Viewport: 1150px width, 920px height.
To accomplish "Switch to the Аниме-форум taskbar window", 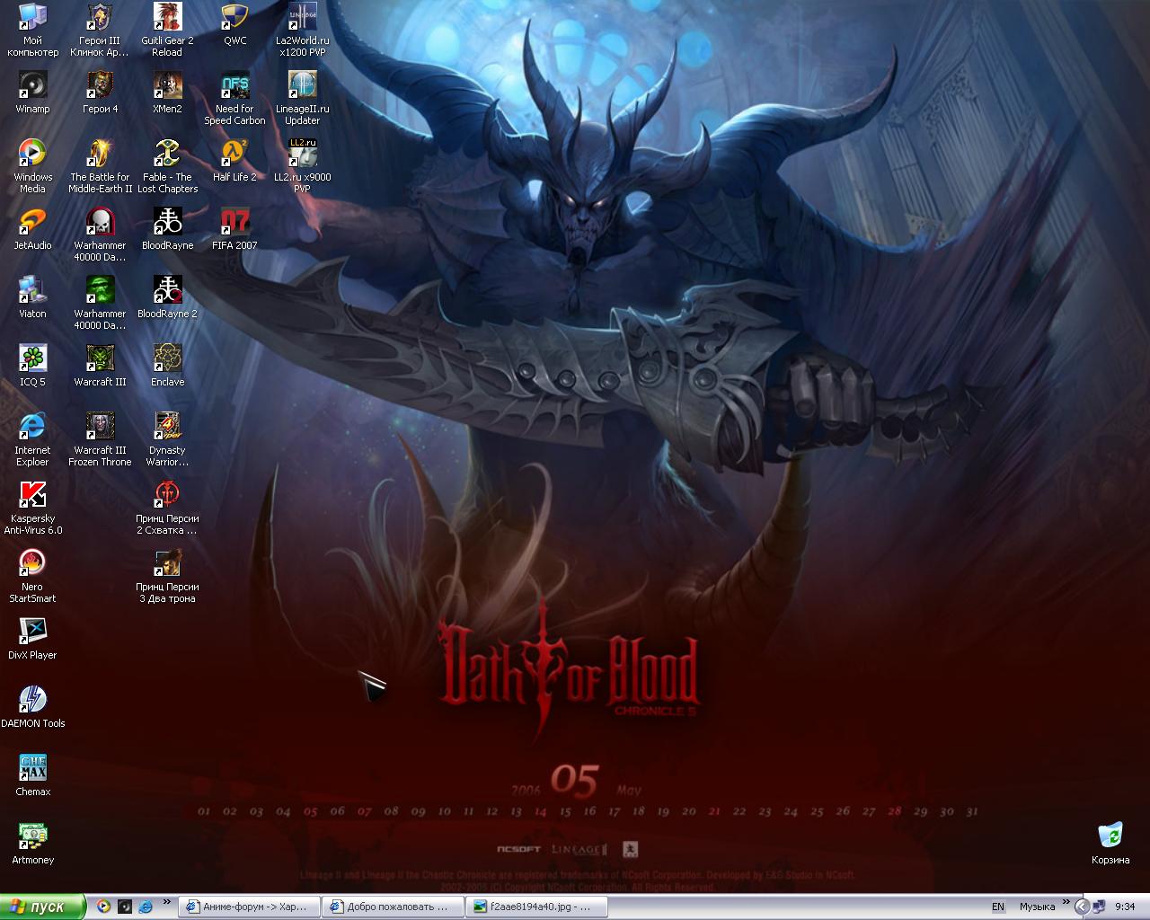I will point(249,907).
